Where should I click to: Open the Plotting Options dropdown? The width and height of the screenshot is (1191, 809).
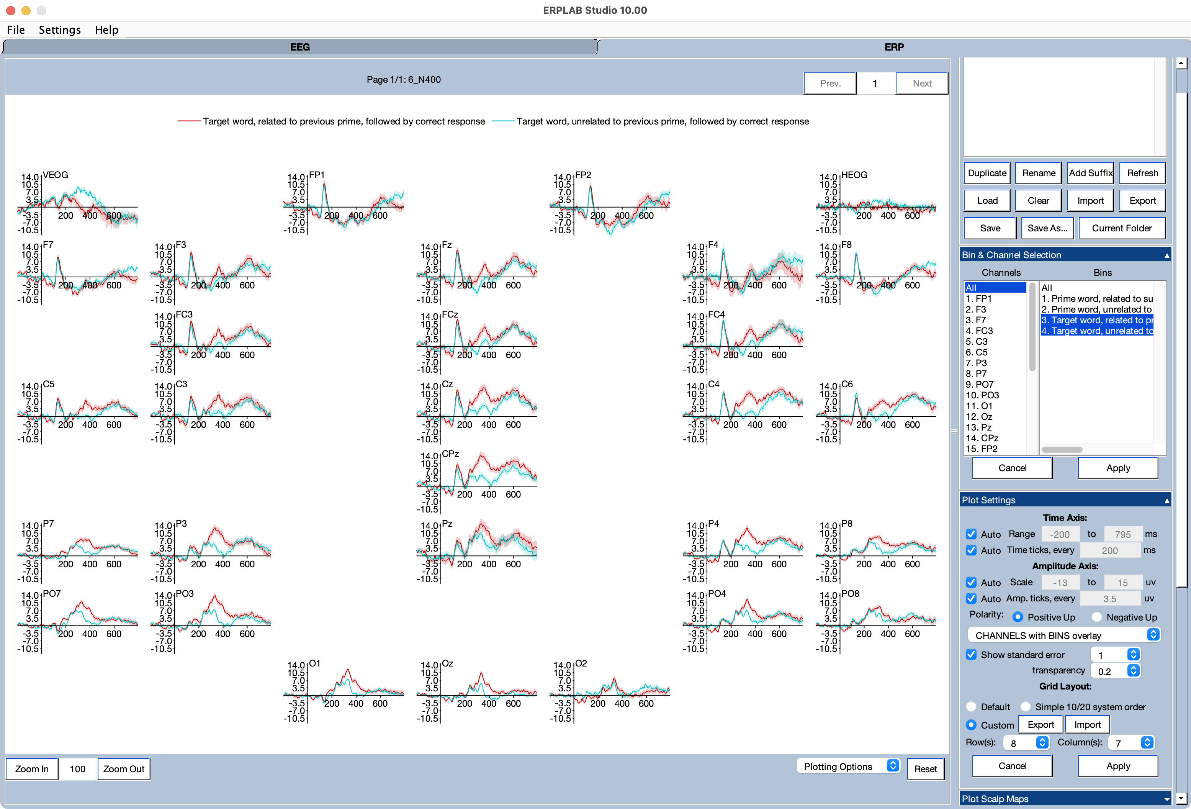point(848,766)
